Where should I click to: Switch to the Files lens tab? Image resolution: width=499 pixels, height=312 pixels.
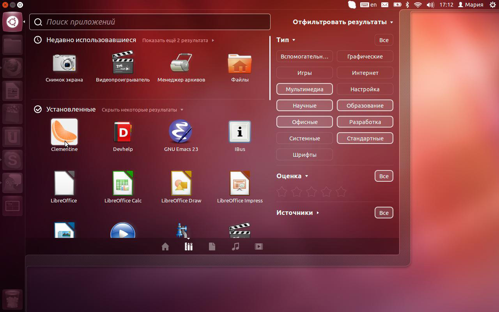(x=212, y=246)
